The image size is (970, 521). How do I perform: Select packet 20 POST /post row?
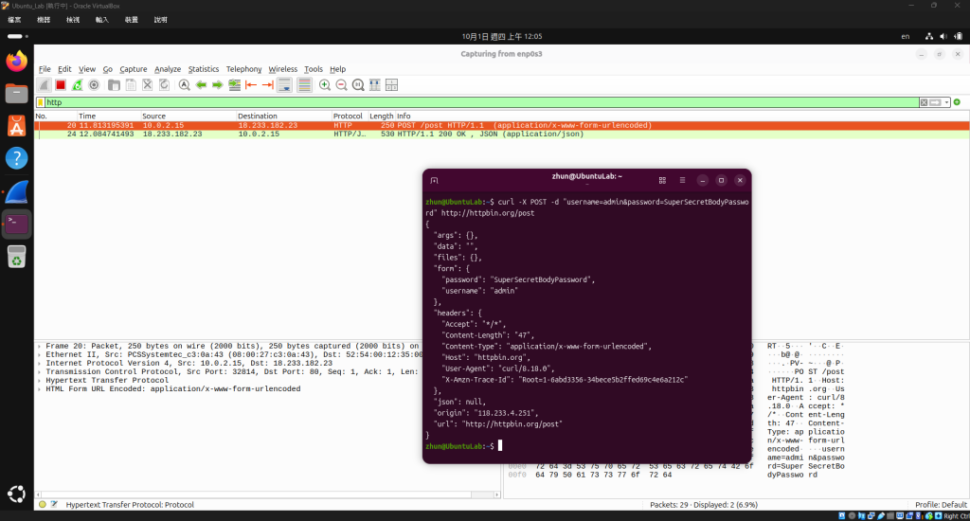coord(502,126)
